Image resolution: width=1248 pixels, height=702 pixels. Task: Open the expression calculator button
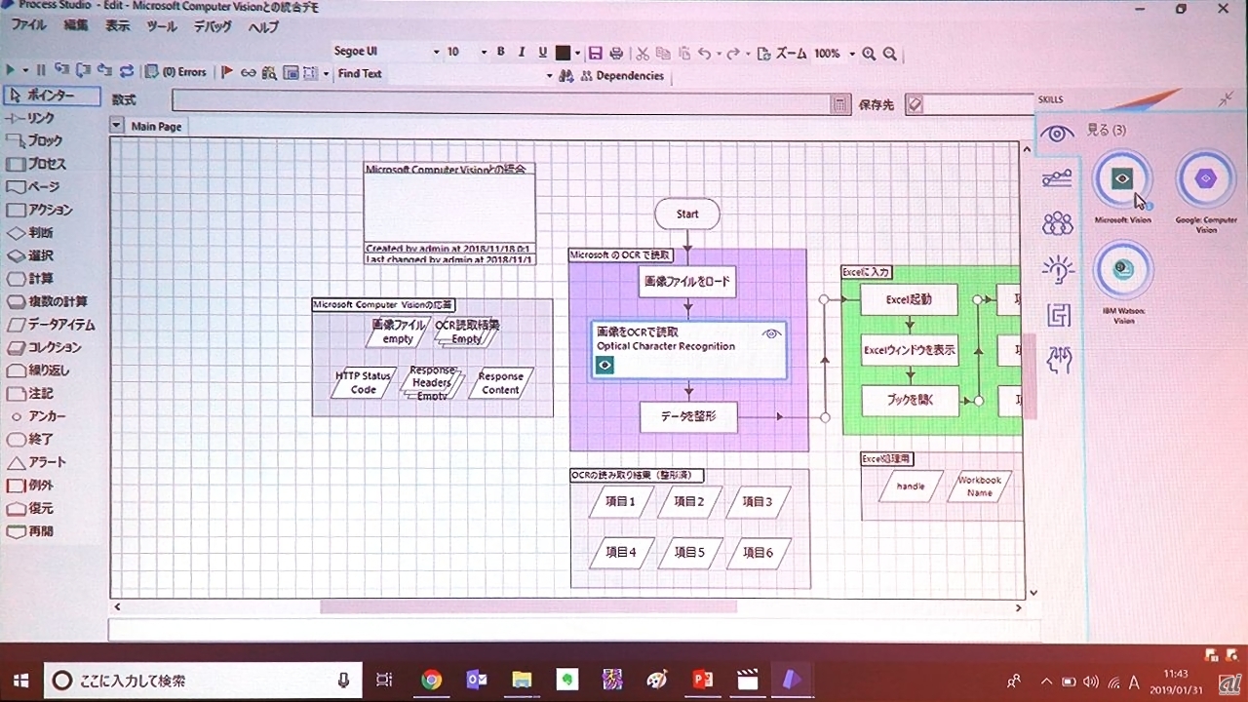tap(839, 103)
